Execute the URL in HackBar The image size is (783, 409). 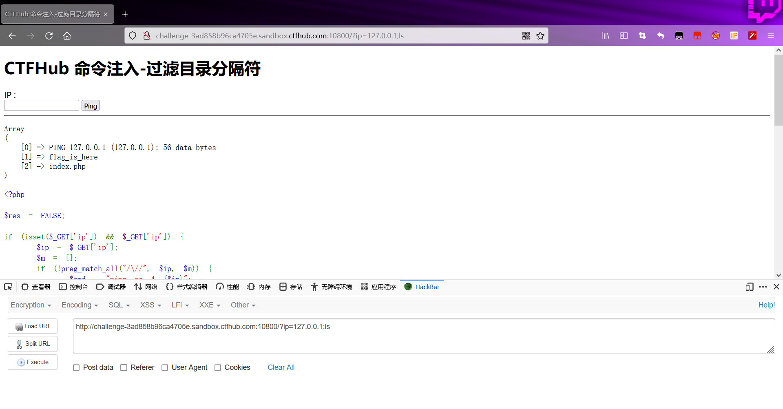[x=32, y=362]
